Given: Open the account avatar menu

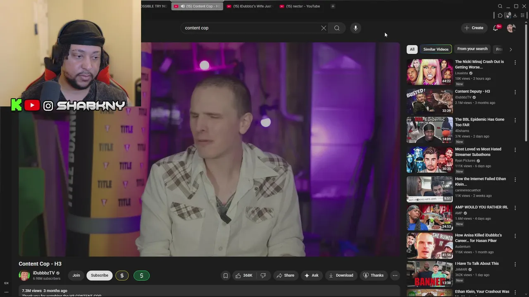Looking at the screenshot, I should click(x=511, y=28).
